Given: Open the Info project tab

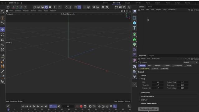Looking at the screenshot, I should [149, 66].
